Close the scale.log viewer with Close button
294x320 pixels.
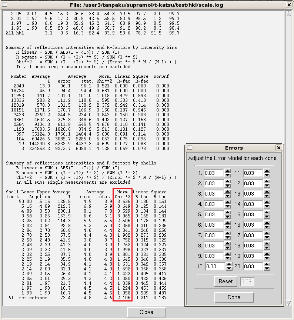coord(146,312)
